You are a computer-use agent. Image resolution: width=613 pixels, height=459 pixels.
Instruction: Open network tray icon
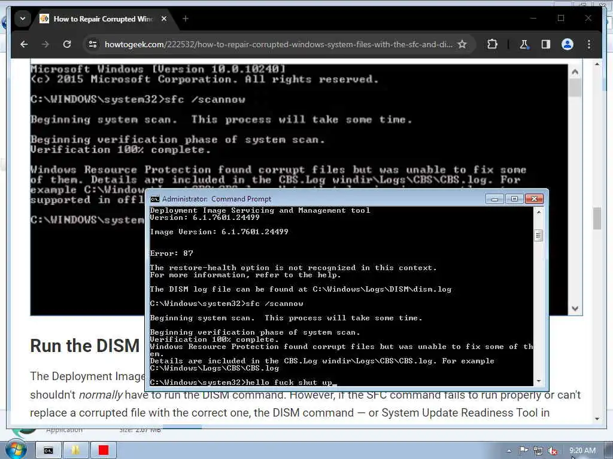coord(538,451)
